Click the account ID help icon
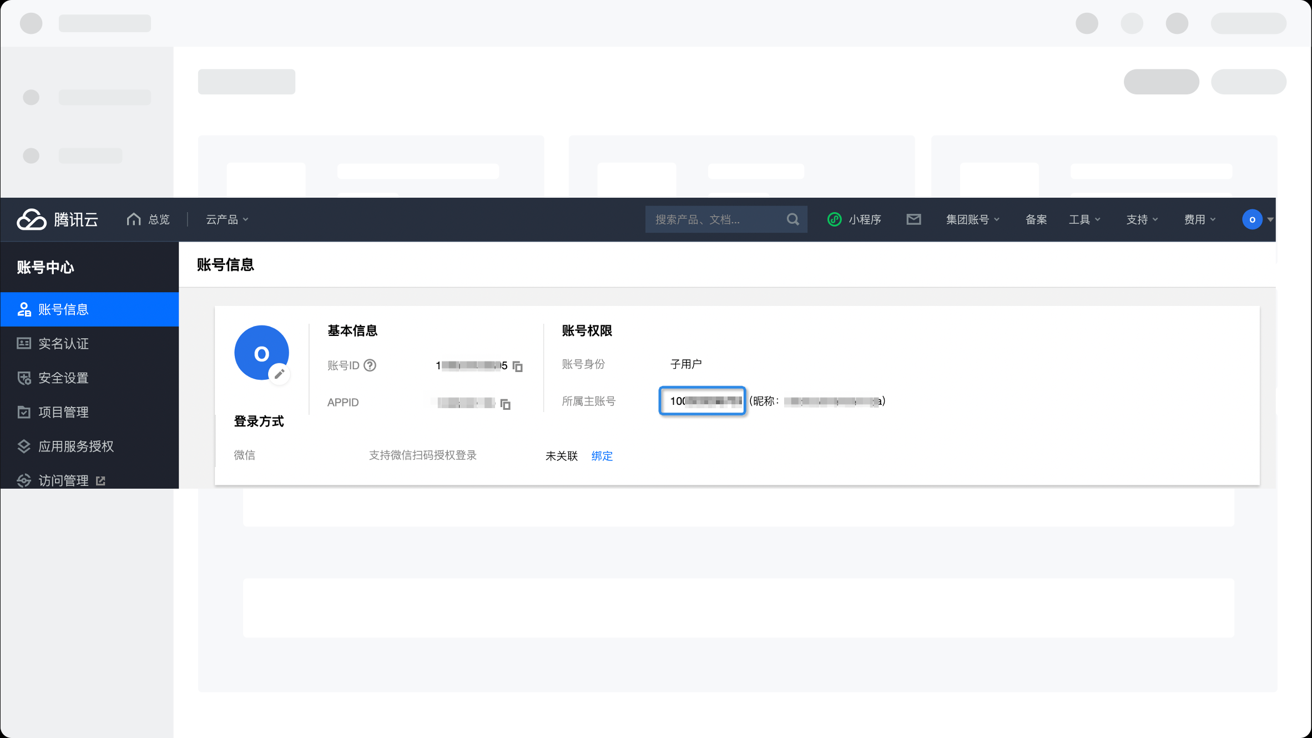 click(x=370, y=365)
